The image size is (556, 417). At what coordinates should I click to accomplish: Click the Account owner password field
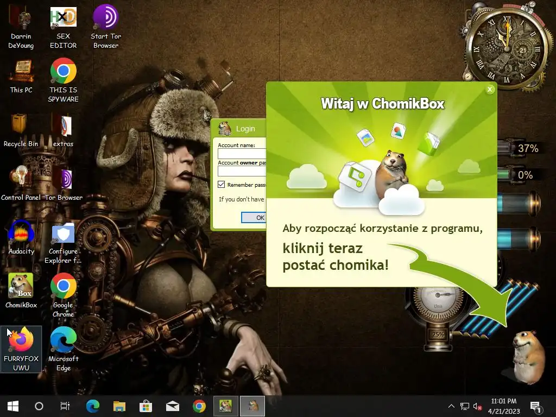pyautogui.click(x=242, y=171)
